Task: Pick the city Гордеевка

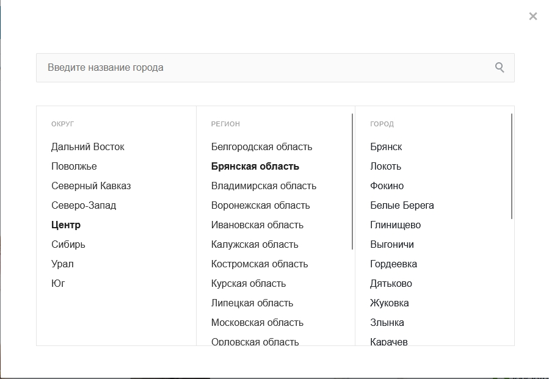Action: pyautogui.click(x=393, y=264)
